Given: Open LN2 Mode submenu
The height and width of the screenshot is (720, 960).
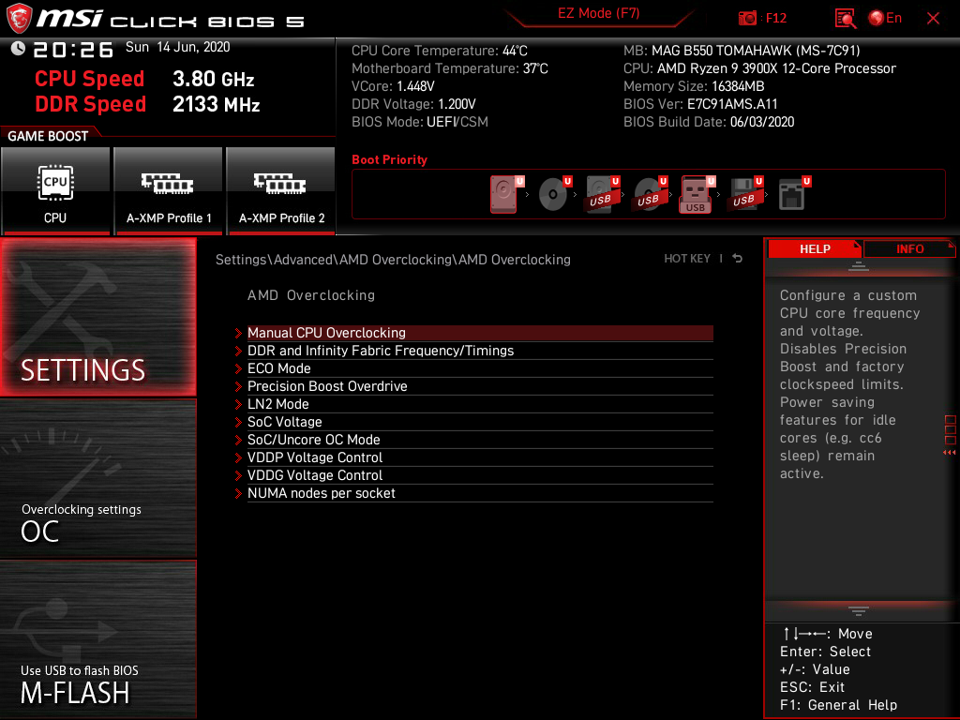Looking at the screenshot, I should pos(480,404).
